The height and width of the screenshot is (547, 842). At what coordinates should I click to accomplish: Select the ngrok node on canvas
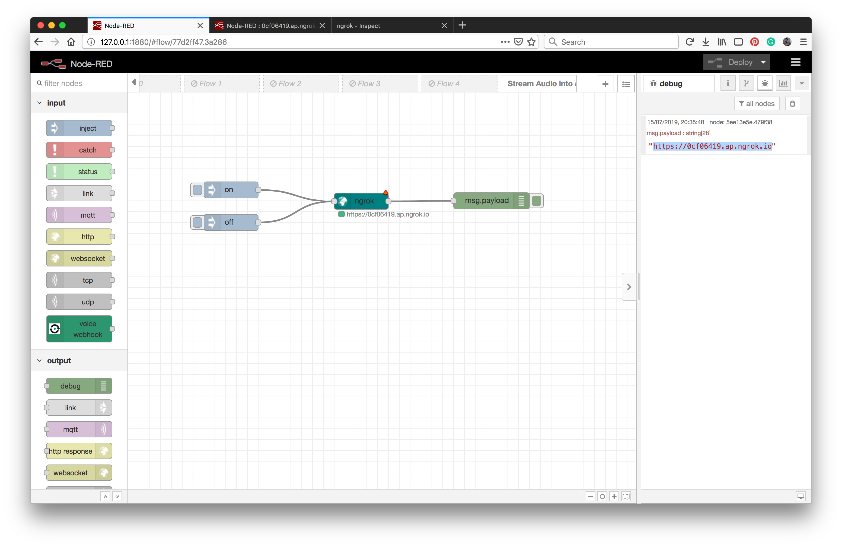click(361, 201)
